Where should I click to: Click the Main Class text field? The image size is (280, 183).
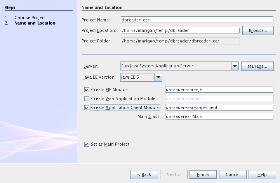[x=219, y=116]
